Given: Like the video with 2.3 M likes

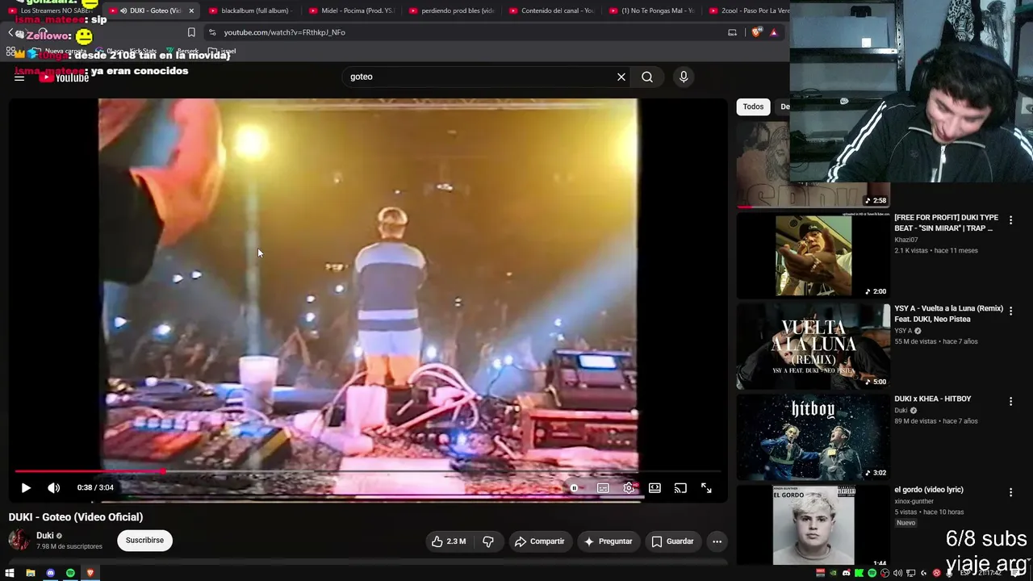Looking at the screenshot, I should (449, 541).
